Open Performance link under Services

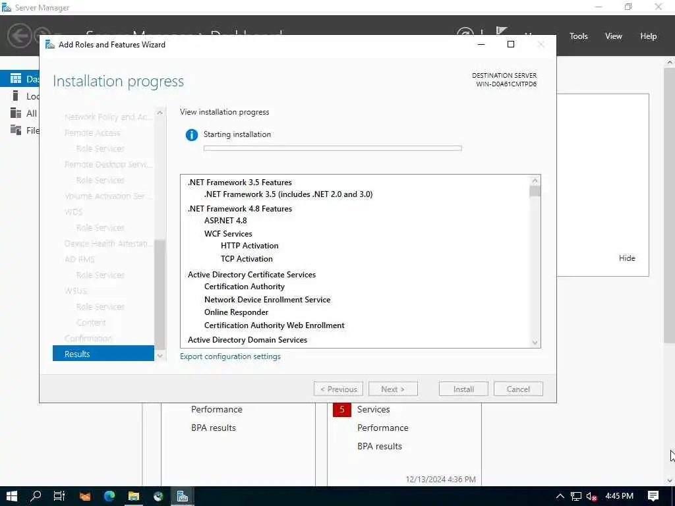pyautogui.click(x=383, y=428)
